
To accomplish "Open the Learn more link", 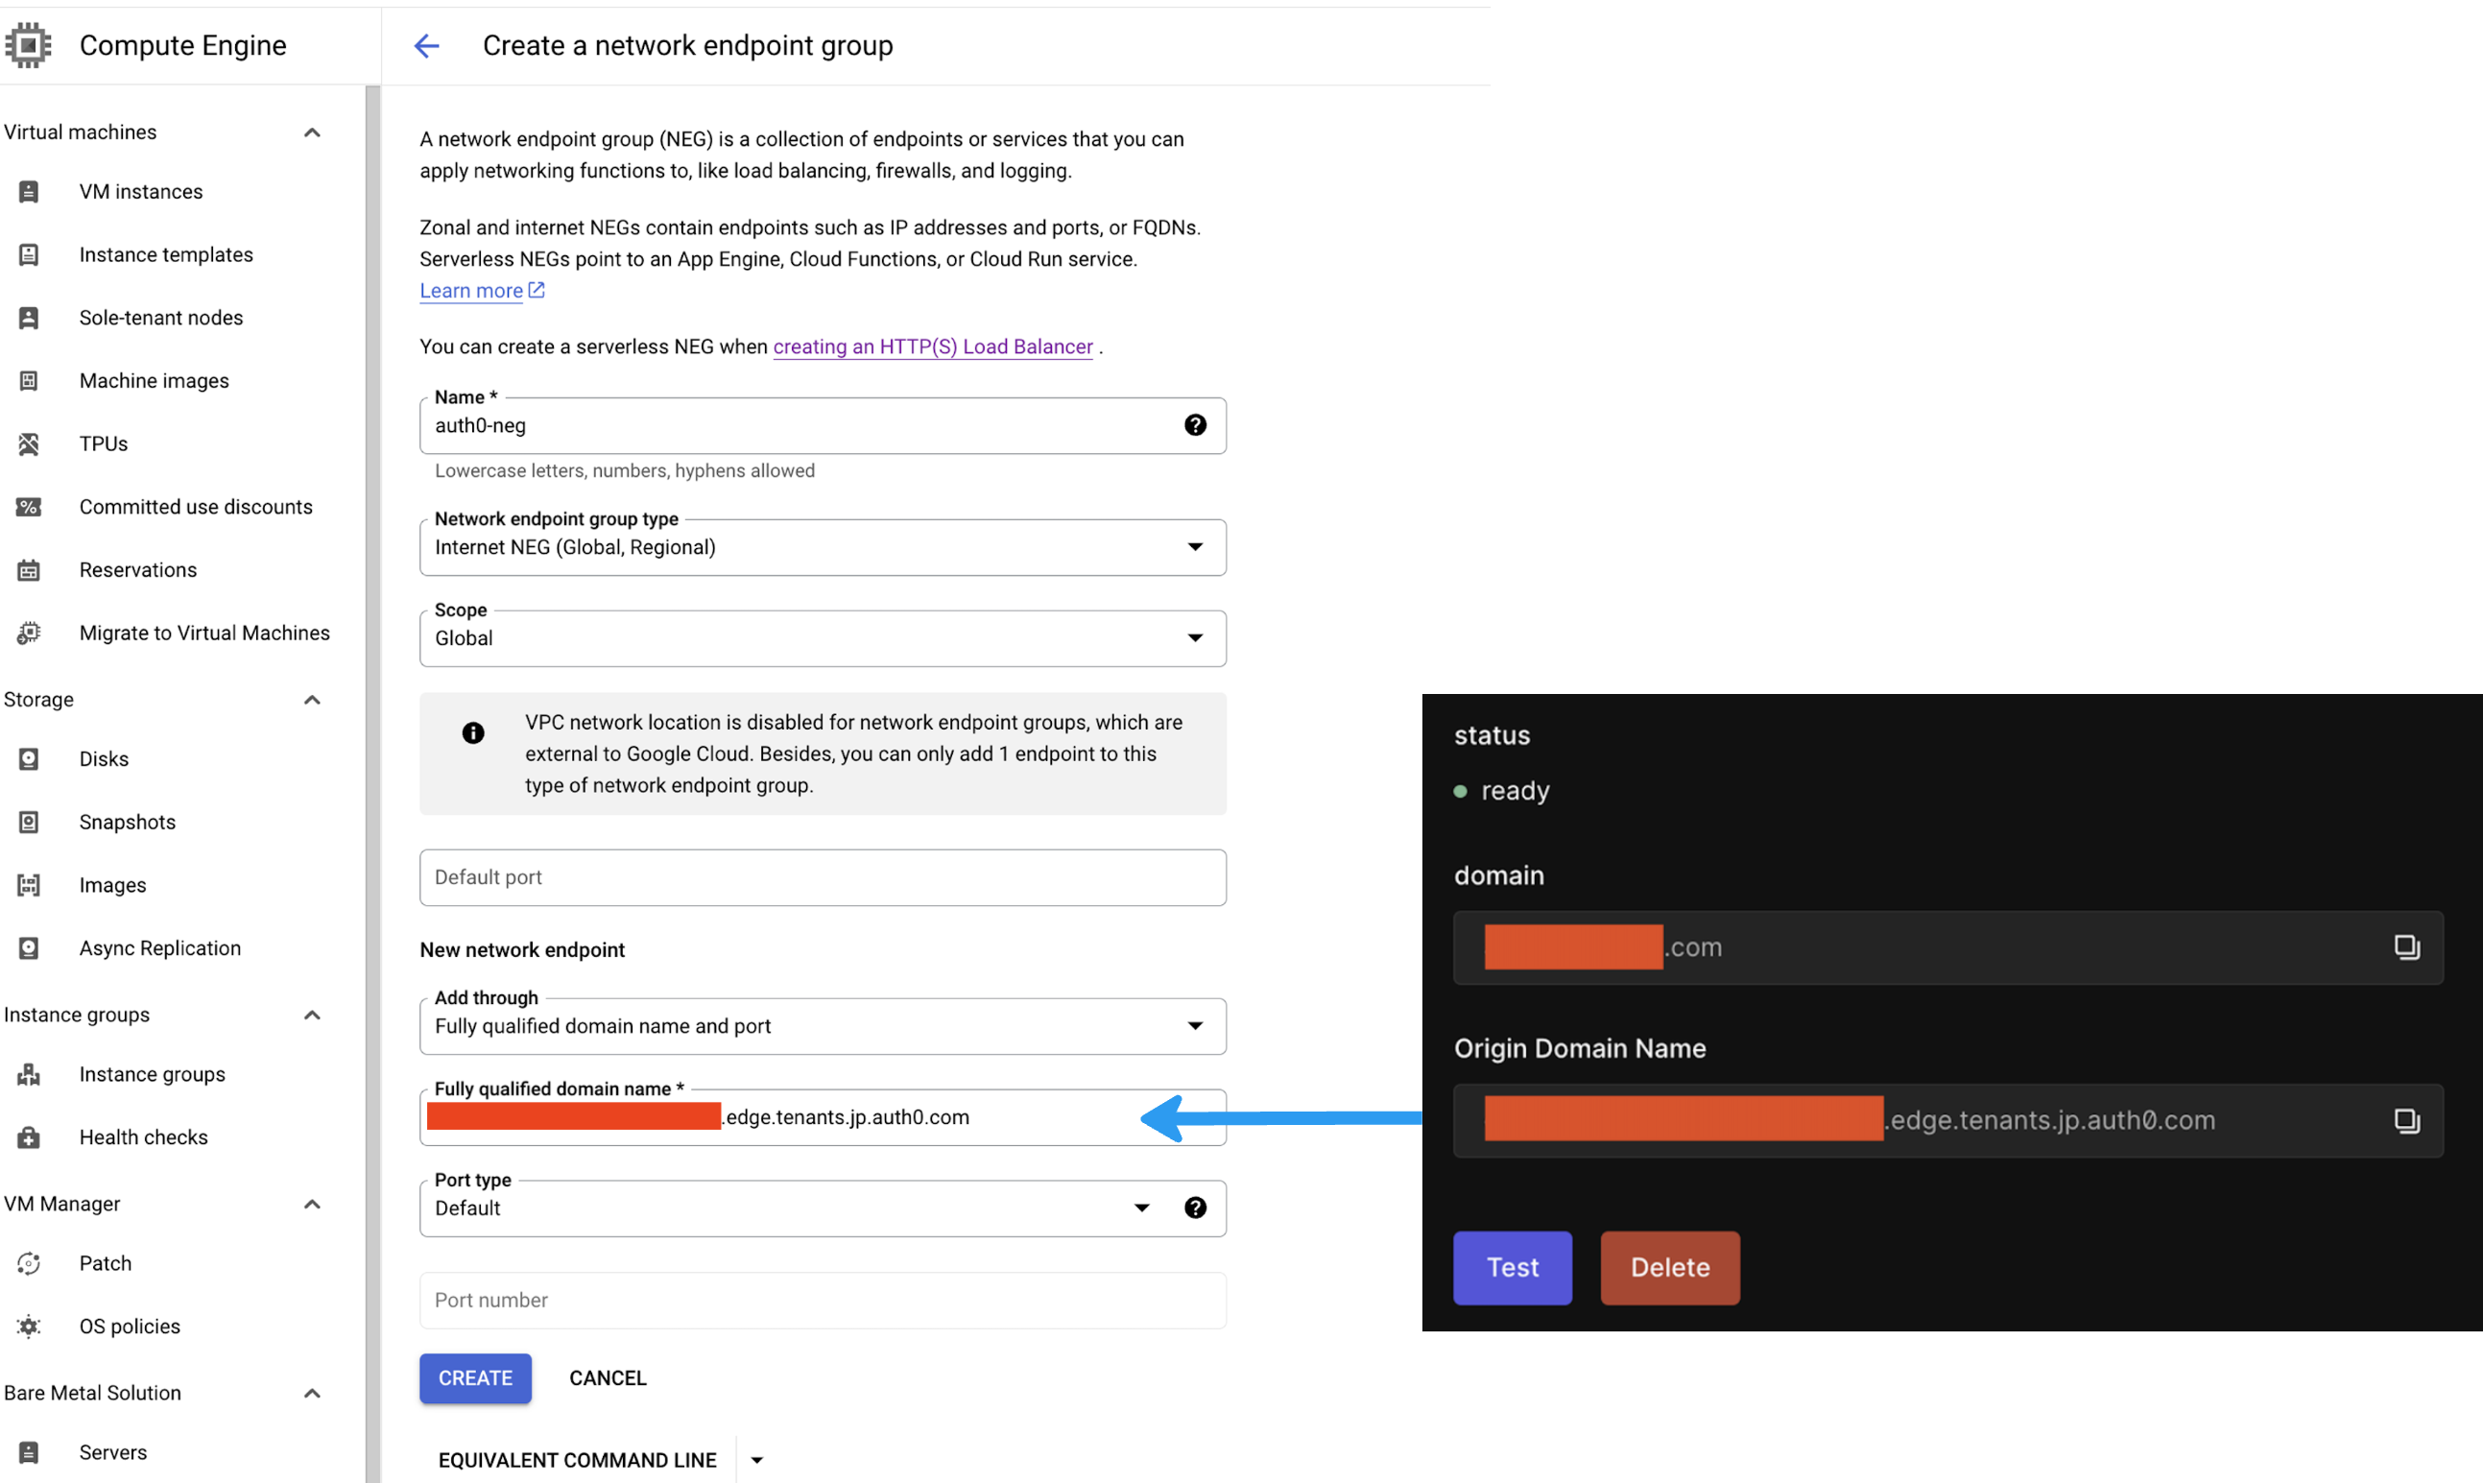I will [x=471, y=291].
